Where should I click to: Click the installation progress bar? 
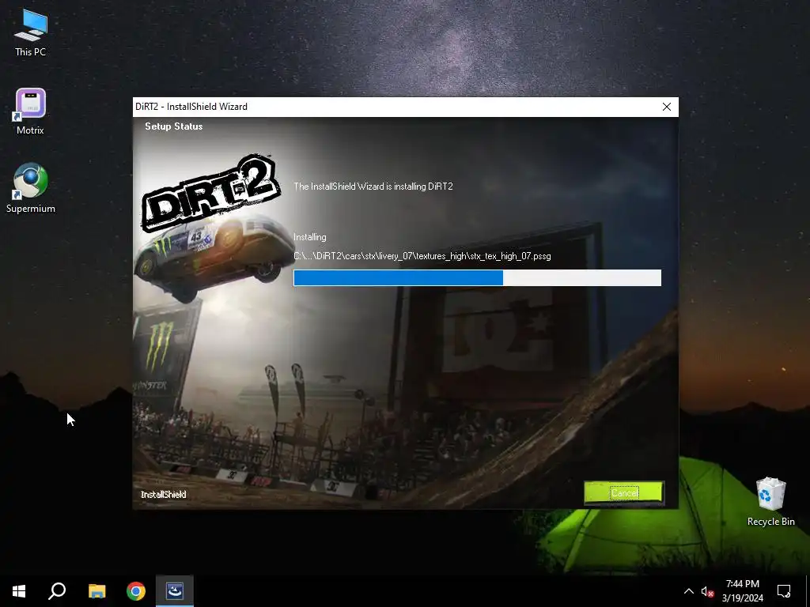477,277
